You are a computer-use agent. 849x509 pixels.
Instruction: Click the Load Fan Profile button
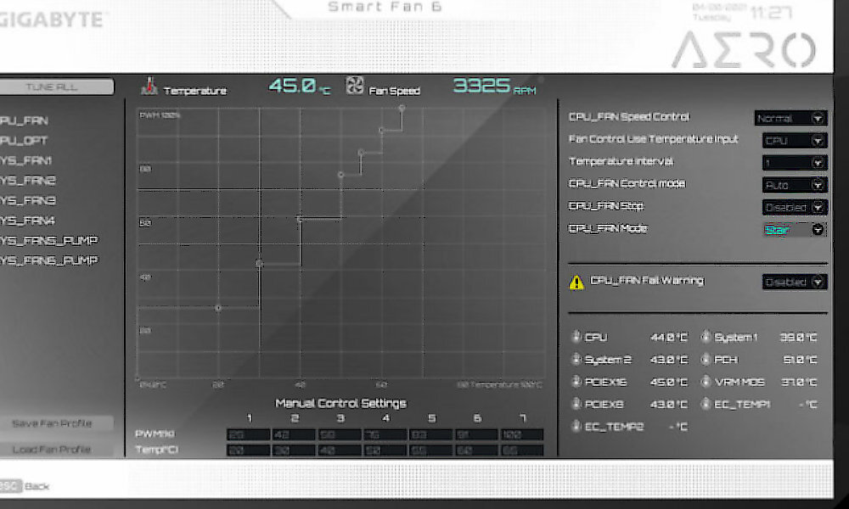click(x=55, y=449)
